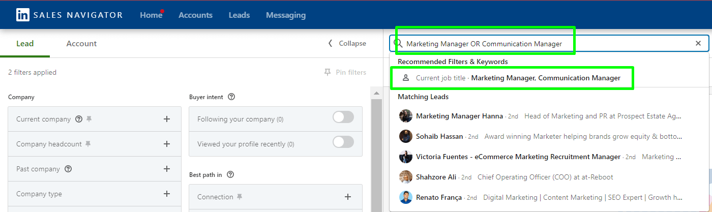Open Best path in help icon

230,174
